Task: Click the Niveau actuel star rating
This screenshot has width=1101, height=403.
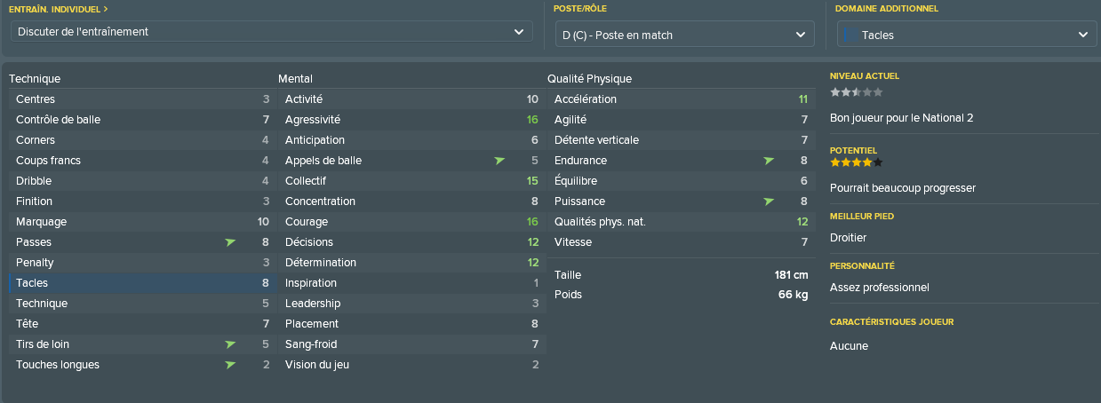Action: coord(857,92)
